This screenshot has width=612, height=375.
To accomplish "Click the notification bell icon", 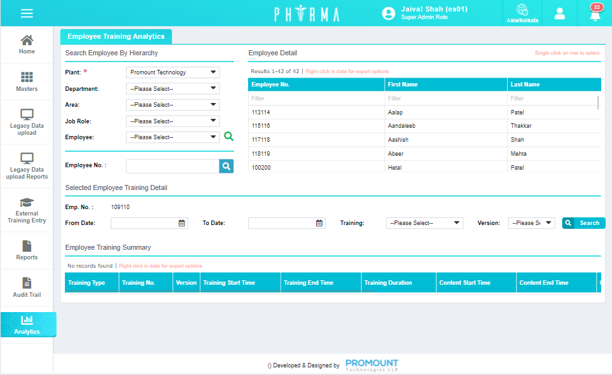I will click(x=595, y=14).
